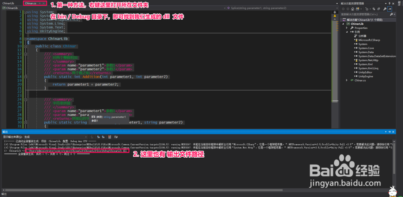
Task: Close the Output panel
Action: [393, 131]
